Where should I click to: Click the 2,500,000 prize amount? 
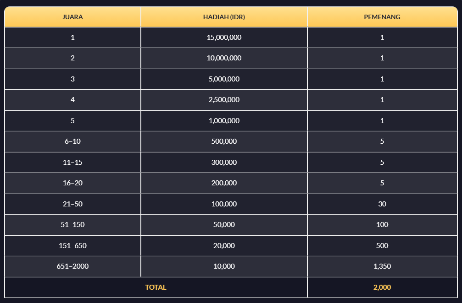click(x=224, y=100)
